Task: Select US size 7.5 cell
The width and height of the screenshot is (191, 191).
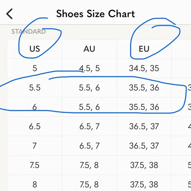Action: click(35, 165)
